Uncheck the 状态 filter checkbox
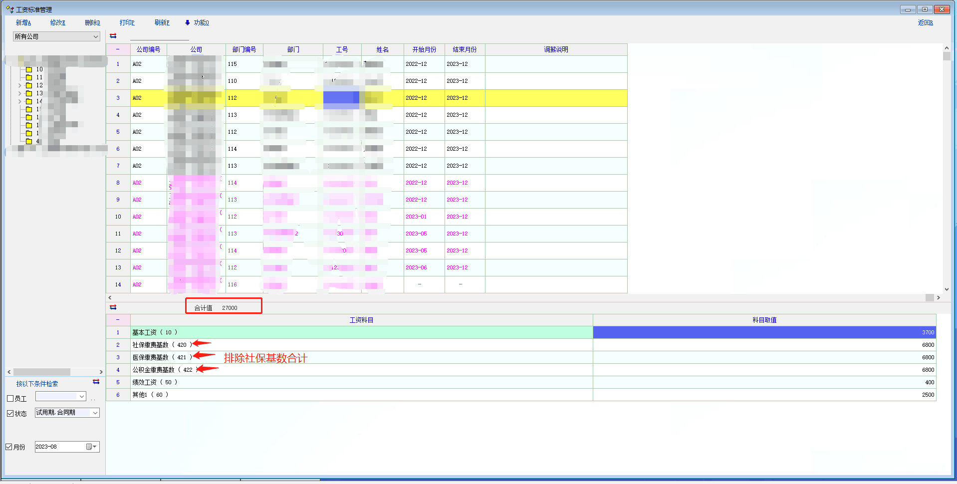 tap(10, 413)
